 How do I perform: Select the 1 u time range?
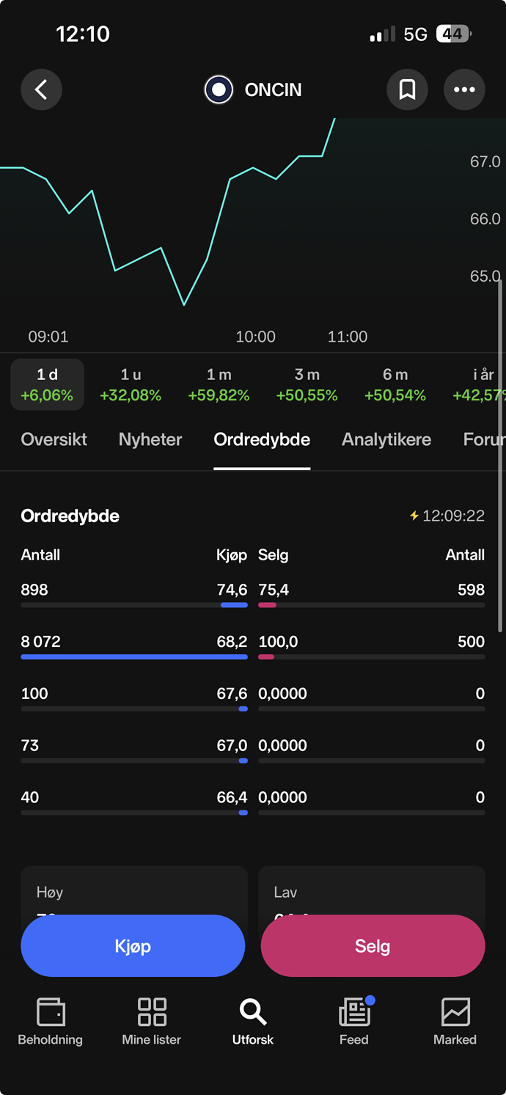point(131,385)
